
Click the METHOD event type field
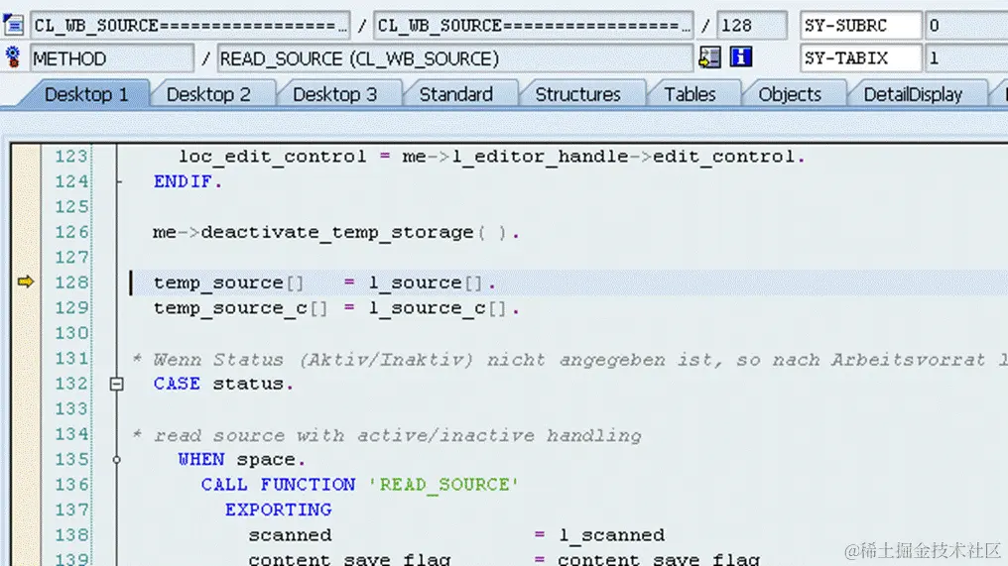pos(111,58)
